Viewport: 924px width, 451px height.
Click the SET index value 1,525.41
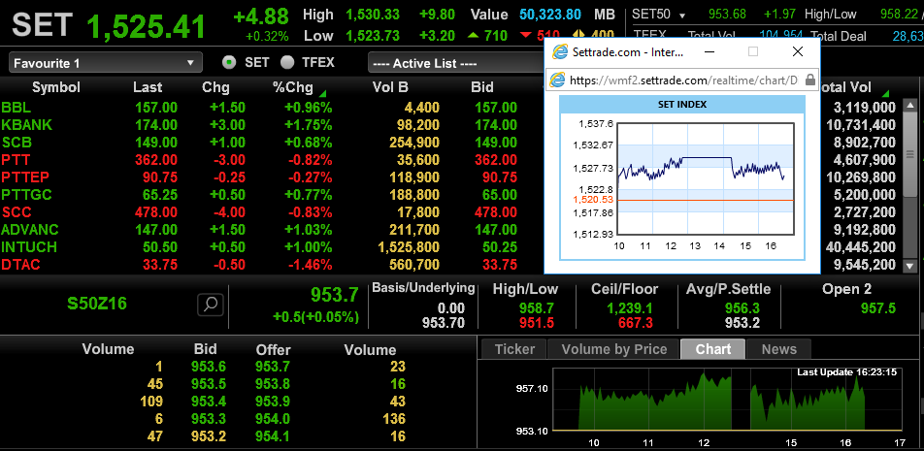tap(147, 26)
